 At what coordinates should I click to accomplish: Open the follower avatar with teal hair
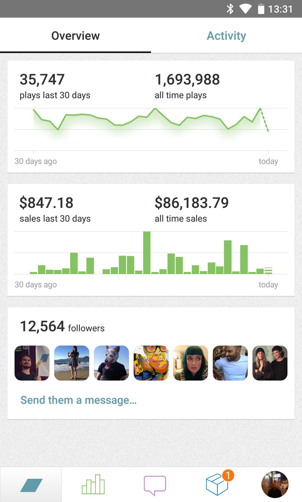[191, 363]
